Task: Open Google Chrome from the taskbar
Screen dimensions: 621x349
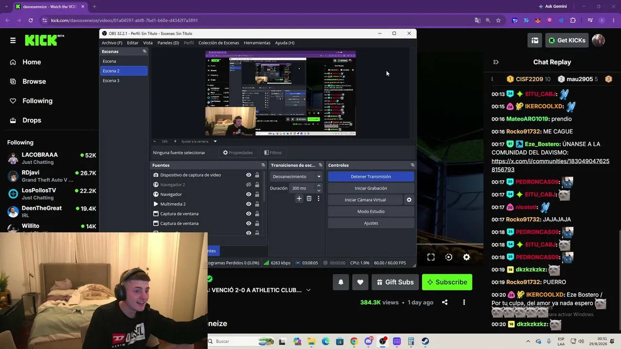Action: point(354,341)
